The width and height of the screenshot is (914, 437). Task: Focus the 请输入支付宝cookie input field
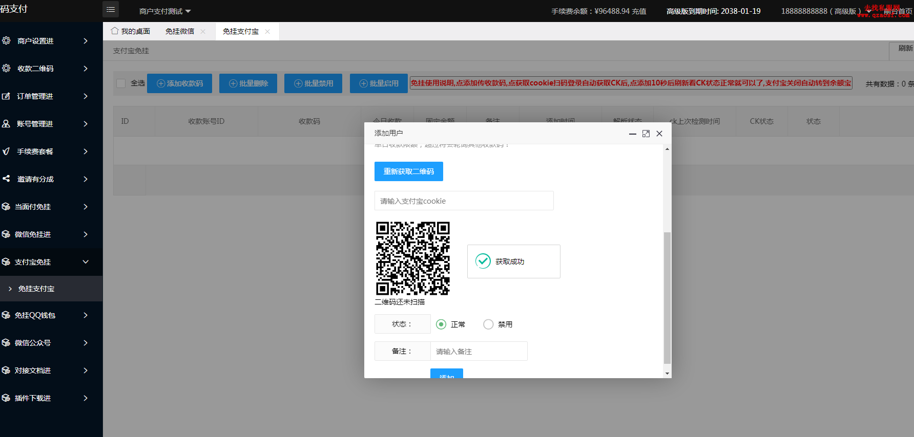[x=464, y=201]
